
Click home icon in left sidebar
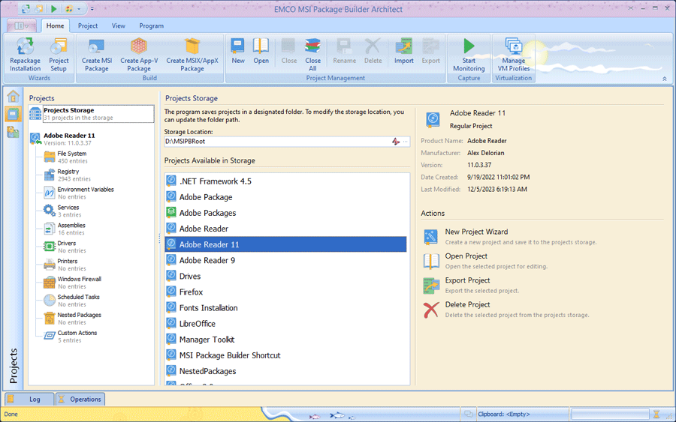[x=13, y=96]
